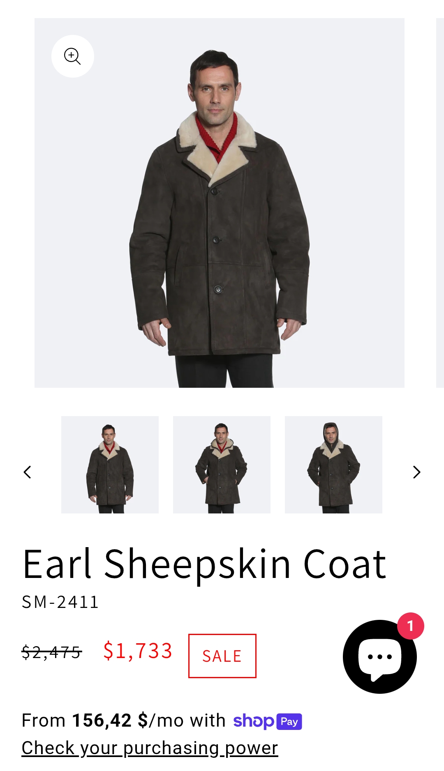Click the Pay badge next to shop
Screen dimensions: 444x771
(x=289, y=722)
